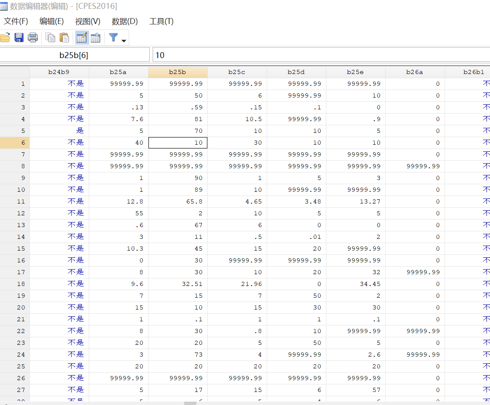Switch to data editor Edit mode icon

coord(82,38)
